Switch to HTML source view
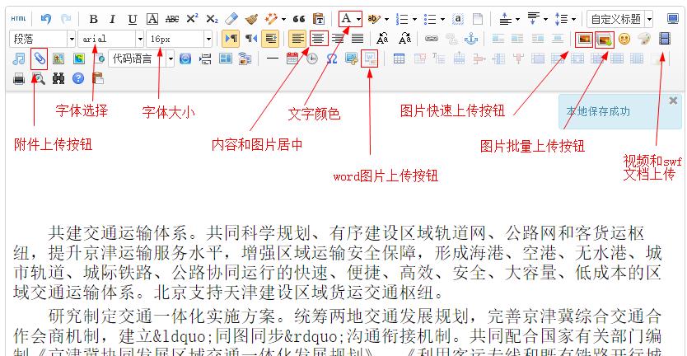 [x=19, y=18]
